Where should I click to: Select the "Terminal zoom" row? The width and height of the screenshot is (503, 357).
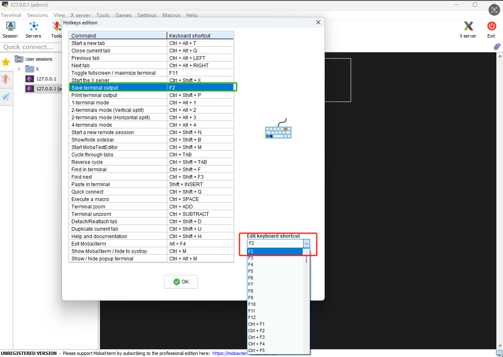151,206
